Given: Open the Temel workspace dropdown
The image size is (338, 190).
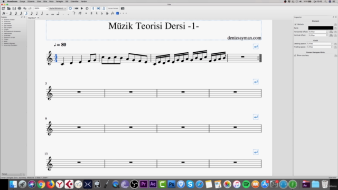Looking at the screenshot, I should pyautogui.click(x=12, y=174).
